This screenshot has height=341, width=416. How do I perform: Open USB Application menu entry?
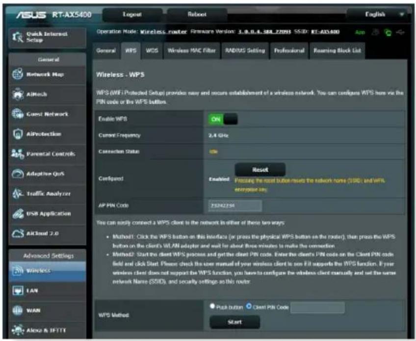click(47, 213)
